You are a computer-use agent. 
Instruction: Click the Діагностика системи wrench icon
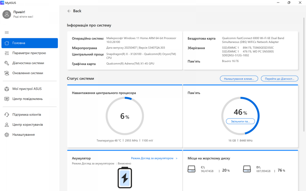pos(7,63)
